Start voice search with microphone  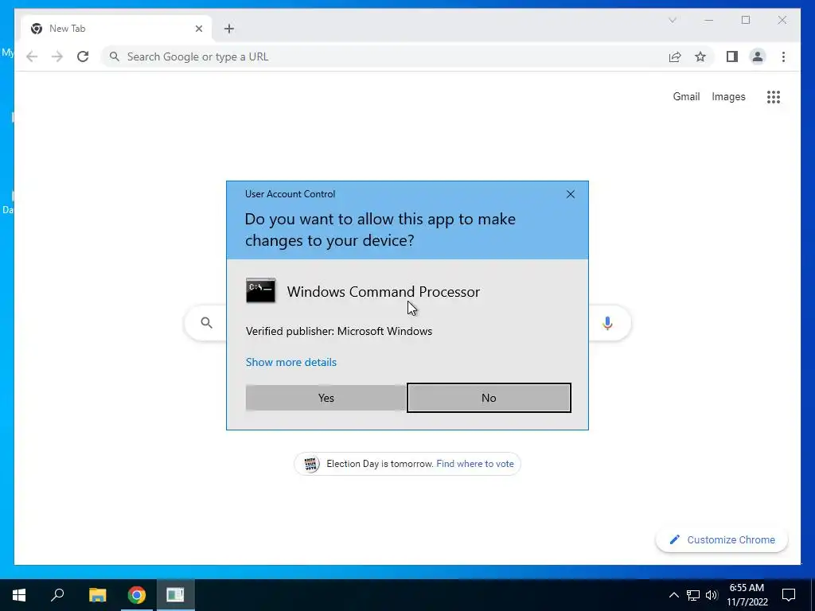pyautogui.click(x=607, y=323)
